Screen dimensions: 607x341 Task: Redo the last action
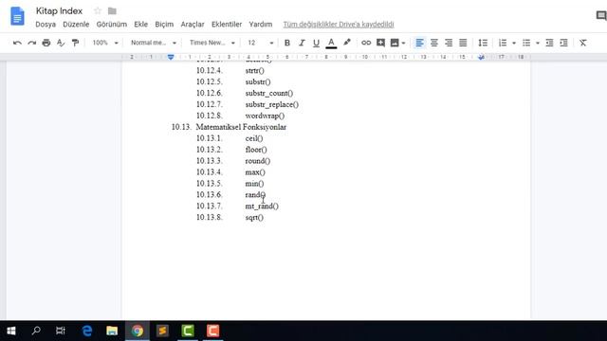click(x=31, y=43)
